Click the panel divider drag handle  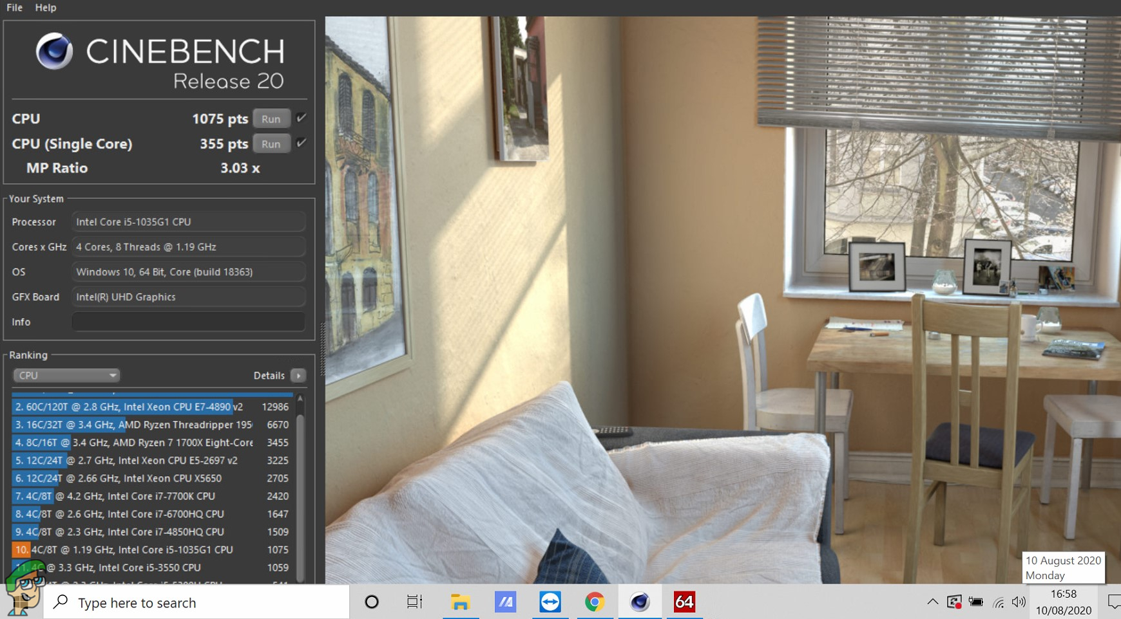coord(323,347)
